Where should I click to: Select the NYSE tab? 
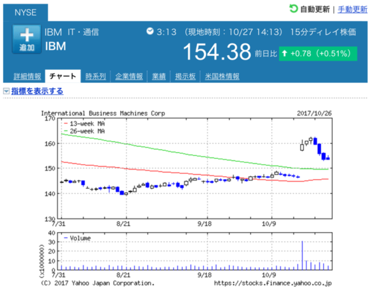[x=25, y=12]
